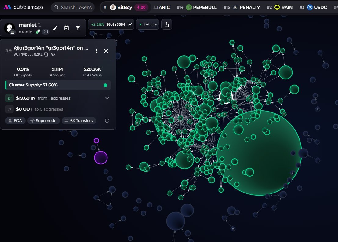This screenshot has width=338, height=242.
Task: Click the incoming transfers arrow icon
Action: 9,98
